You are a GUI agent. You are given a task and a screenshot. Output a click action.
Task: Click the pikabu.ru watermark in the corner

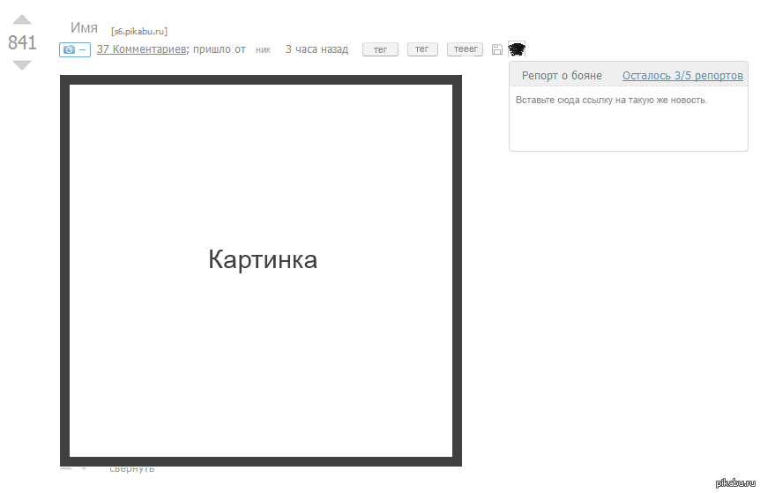coord(735,482)
